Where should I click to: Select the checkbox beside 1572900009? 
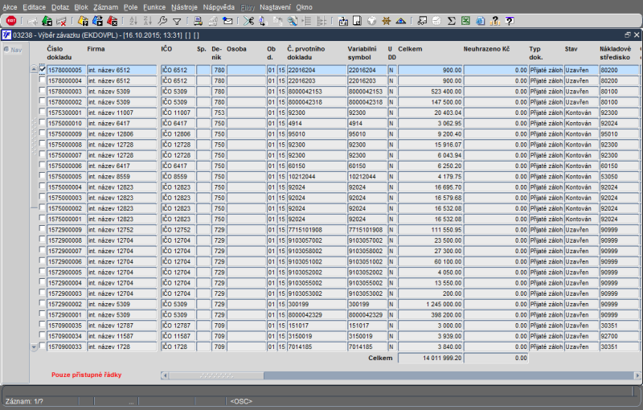click(43, 229)
